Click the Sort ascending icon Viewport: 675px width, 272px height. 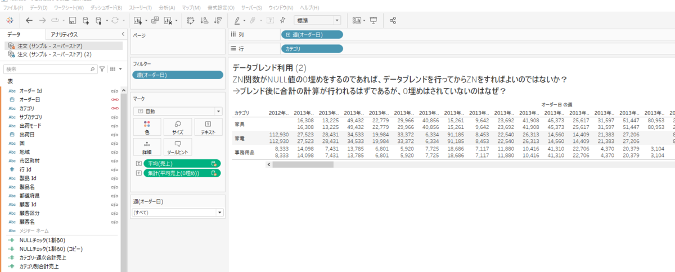click(204, 20)
